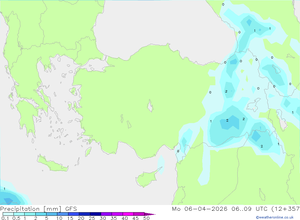The height and width of the screenshot is (220, 300).
Task: Click the '20' legend scale label
Action: 81,218
